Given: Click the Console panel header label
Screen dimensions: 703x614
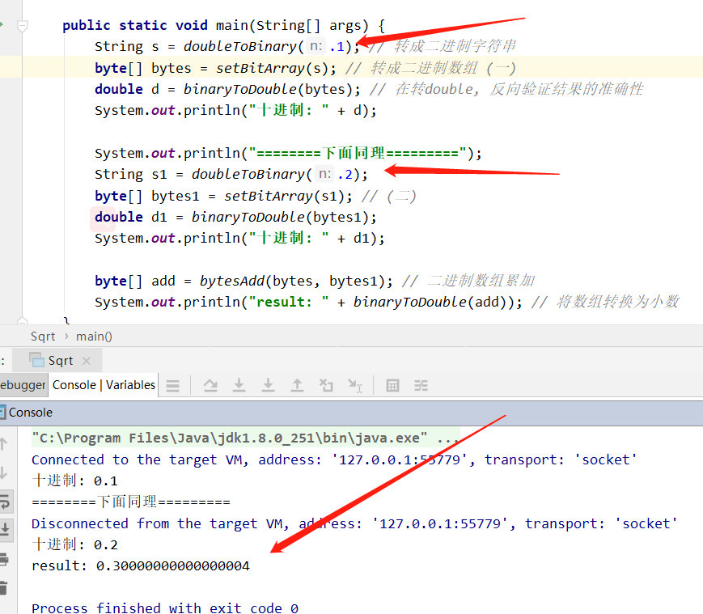Looking at the screenshot, I should click(31, 413).
